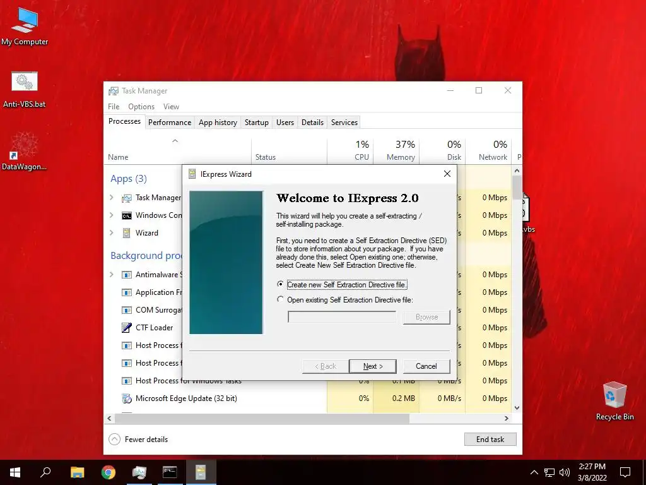Click the Windows Command Processor icon in list
646x485 pixels.
point(126,216)
